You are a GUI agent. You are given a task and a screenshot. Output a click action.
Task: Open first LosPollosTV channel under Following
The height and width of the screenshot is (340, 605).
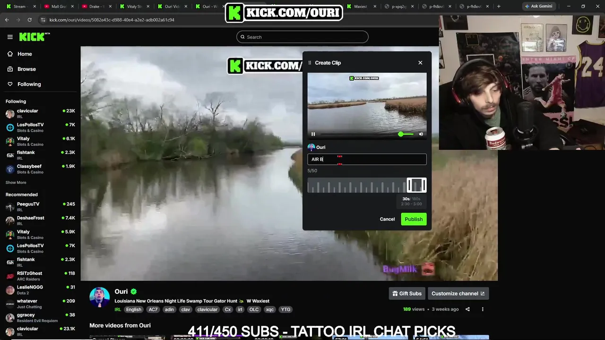[x=40, y=127]
